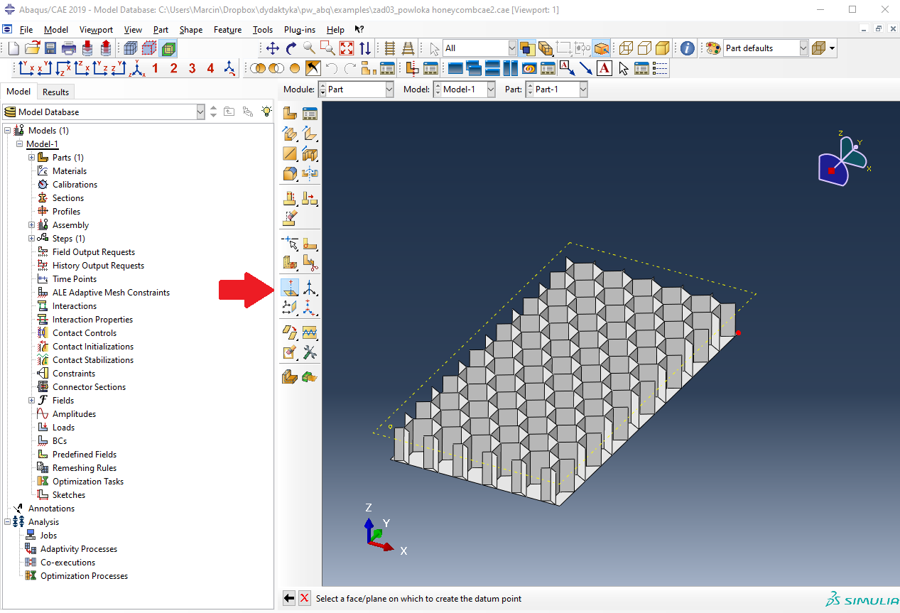This screenshot has height=613, width=900.
Task: Click the Auto-Fit View icon
Action: [x=347, y=48]
